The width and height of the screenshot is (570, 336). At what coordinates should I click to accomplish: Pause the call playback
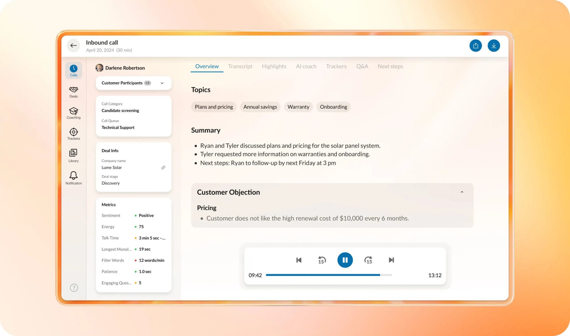pos(345,260)
